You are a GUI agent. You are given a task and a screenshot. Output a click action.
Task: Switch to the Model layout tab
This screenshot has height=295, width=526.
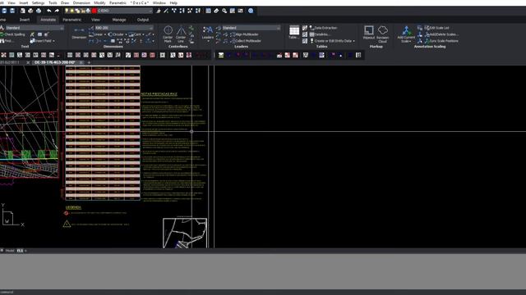point(10,251)
